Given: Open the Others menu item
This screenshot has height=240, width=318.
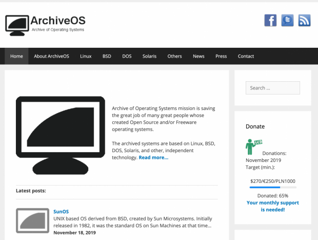Looking at the screenshot, I should 174,57.
